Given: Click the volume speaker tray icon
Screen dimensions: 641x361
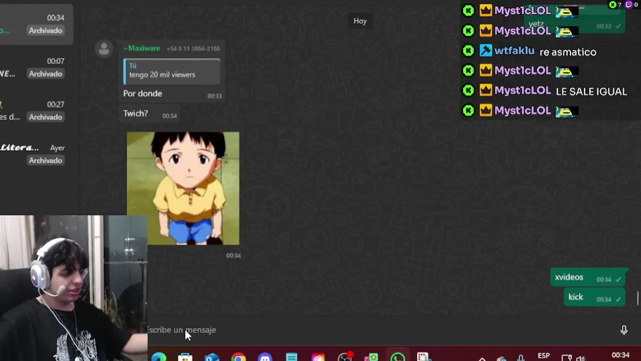Looking at the screenshot, I should click(x=581, y=357).
